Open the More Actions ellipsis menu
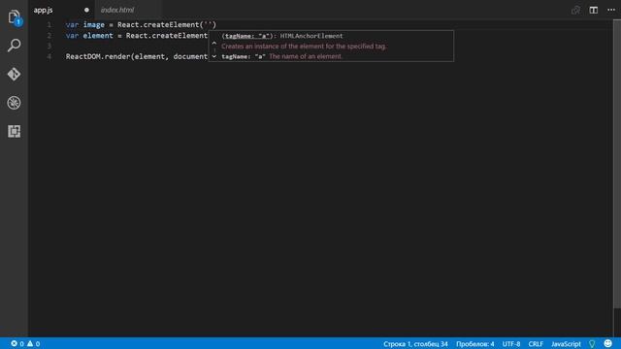 611,10
